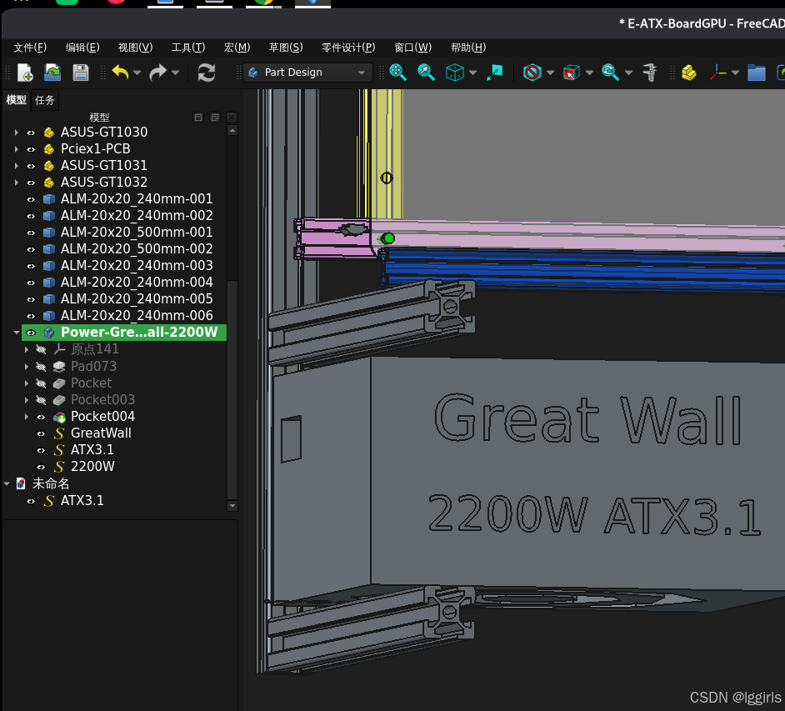Show the hidden Pocket003 feature

pyautogui.click(x=41, y=400)
